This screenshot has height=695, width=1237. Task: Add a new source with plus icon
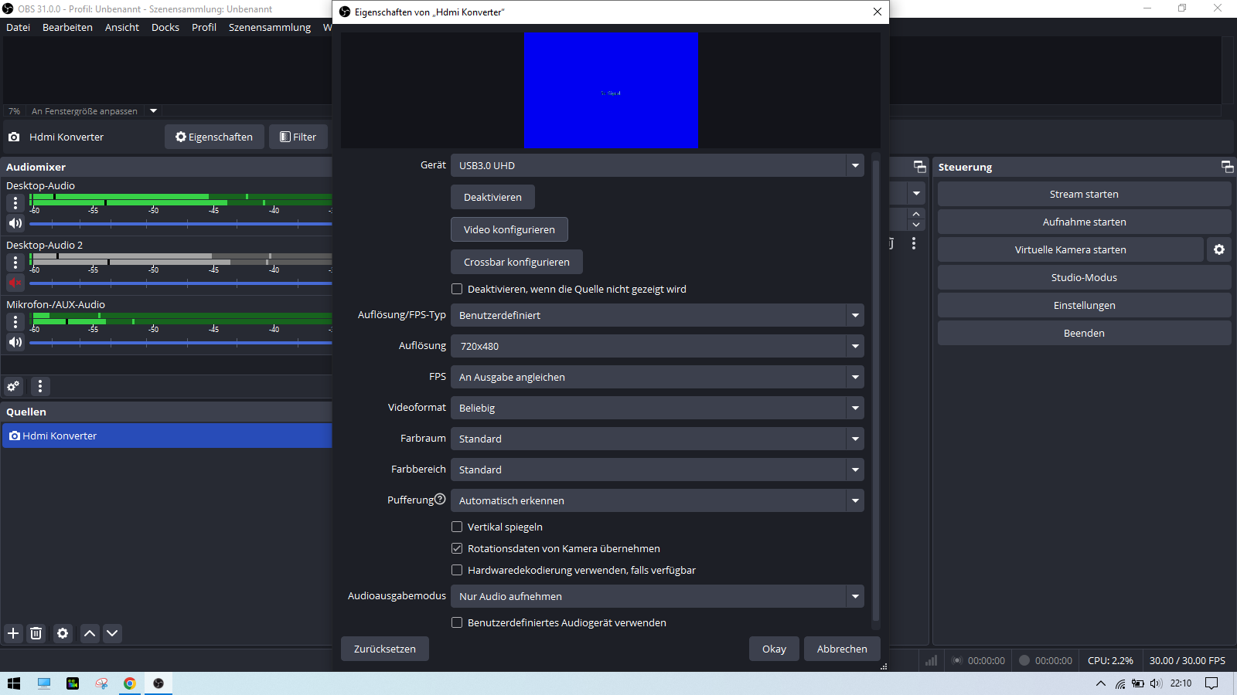coord(13,633)
